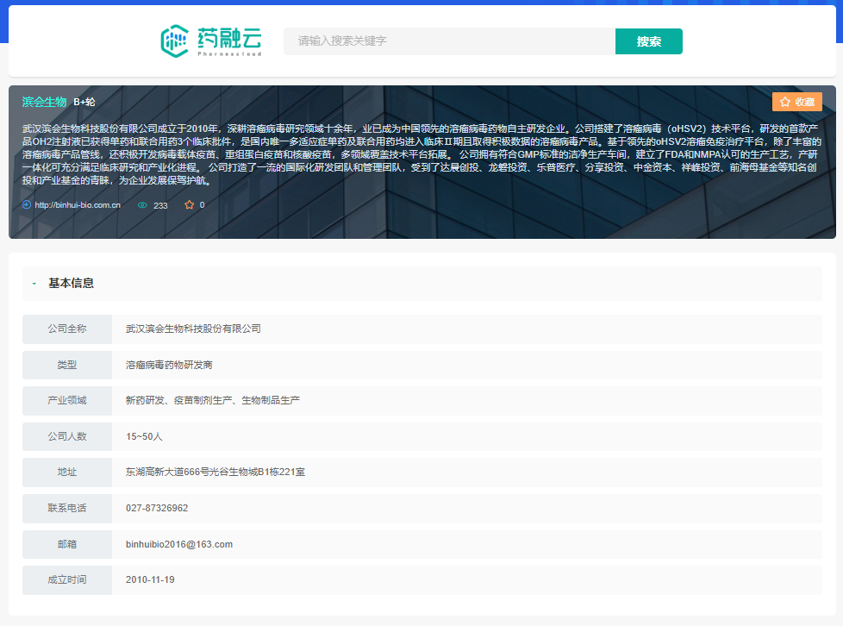The width and height of the screenshot is (843, 626).
Task: Collapse the 基本信息 section
Action: coord(34,283)
